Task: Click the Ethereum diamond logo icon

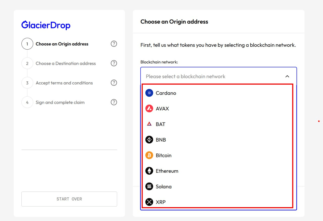Action: click(149, 171)
